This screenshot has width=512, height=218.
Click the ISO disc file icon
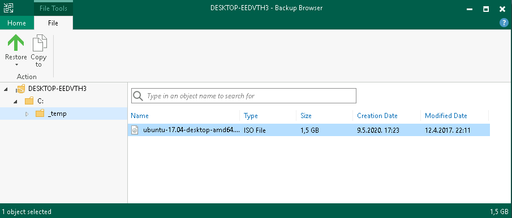(135, 130)
